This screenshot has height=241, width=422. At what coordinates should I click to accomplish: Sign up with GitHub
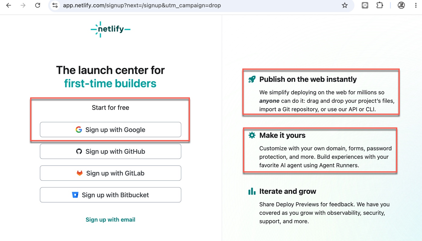point(111,151)
